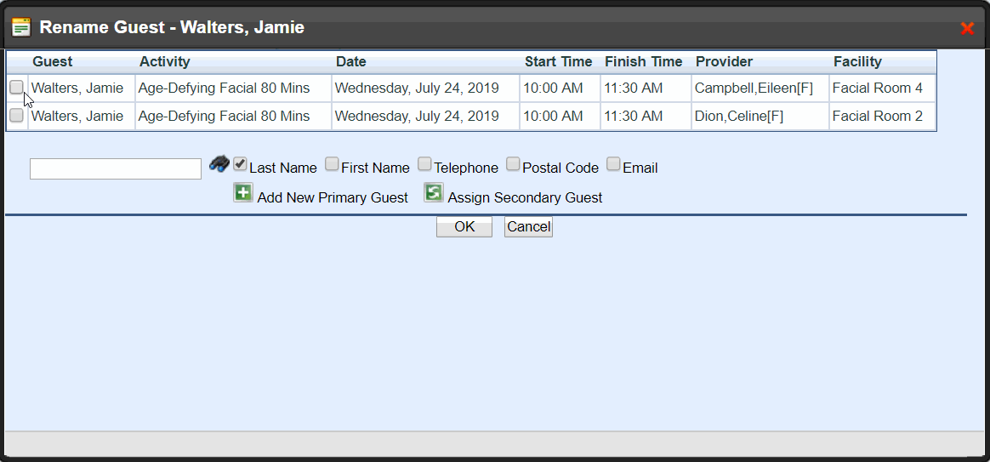
Task: Click the Start Time column header
Action: [558, 61]
